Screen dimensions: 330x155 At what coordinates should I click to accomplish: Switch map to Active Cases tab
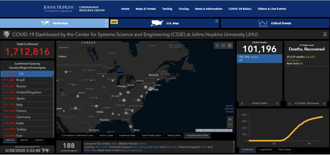pos(106,136)
